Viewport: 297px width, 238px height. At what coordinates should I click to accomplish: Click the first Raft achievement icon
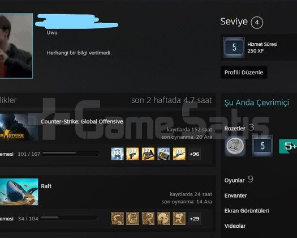click(117, 219)
